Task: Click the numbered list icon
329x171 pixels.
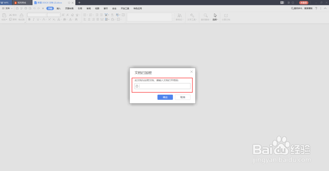Action: tap(91, 15)
